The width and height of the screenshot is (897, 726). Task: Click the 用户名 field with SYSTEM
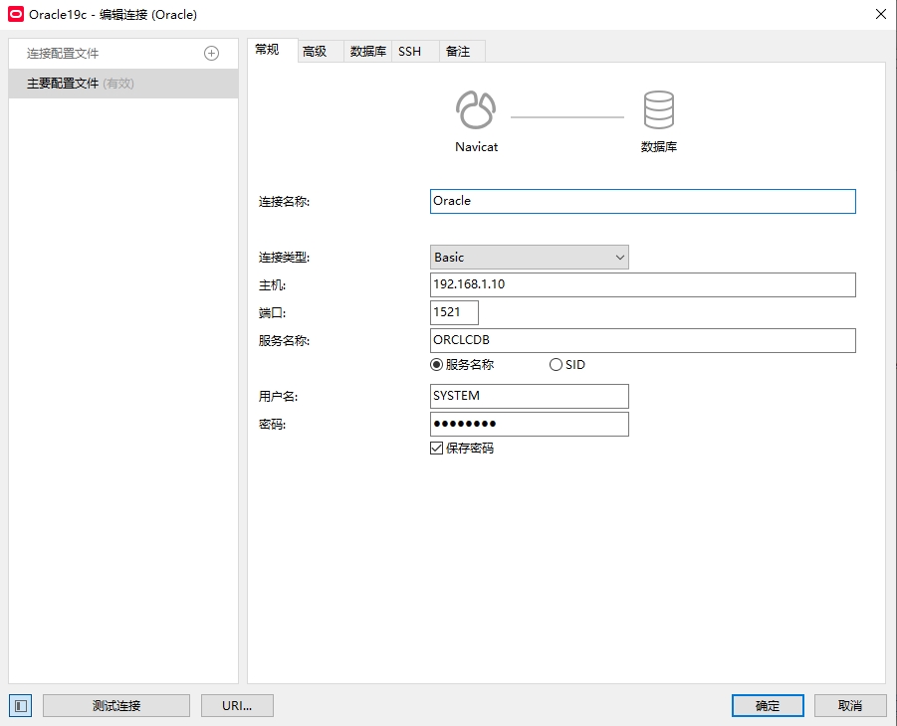click(x=530, y=396)
